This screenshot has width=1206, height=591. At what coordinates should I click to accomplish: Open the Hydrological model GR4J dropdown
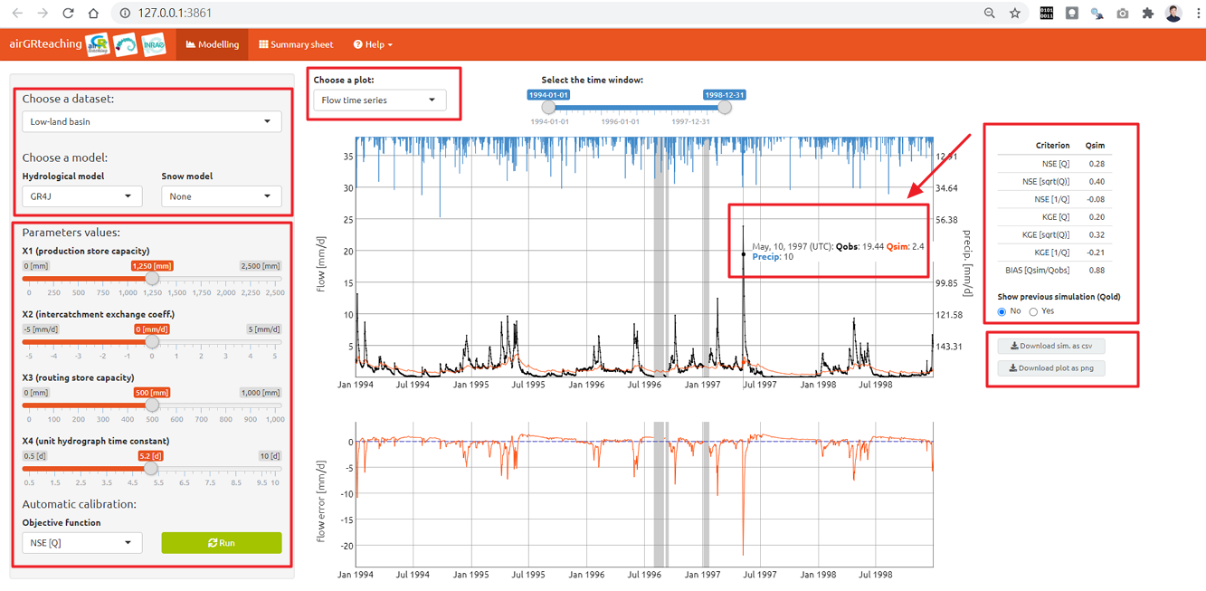(x=82, y=196)
